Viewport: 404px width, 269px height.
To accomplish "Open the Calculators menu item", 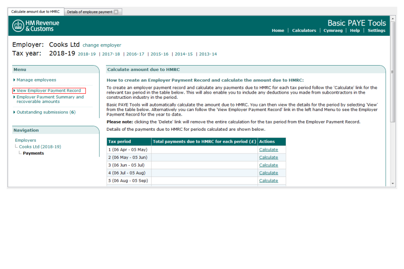I will [304, 30].
